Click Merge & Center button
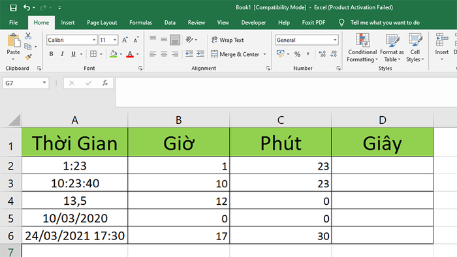This screenshot has height=257, width=457. point(235,54)
